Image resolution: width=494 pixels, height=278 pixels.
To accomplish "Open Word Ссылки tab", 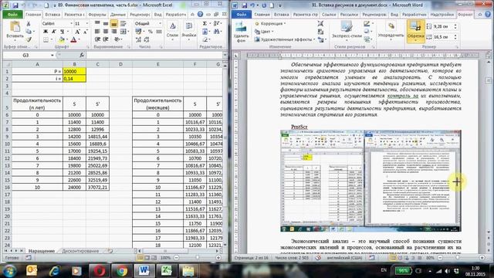I will [x=329, y=15].
